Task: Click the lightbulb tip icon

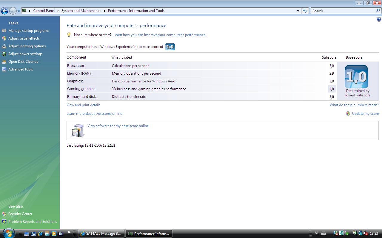Action: (69, 35)
